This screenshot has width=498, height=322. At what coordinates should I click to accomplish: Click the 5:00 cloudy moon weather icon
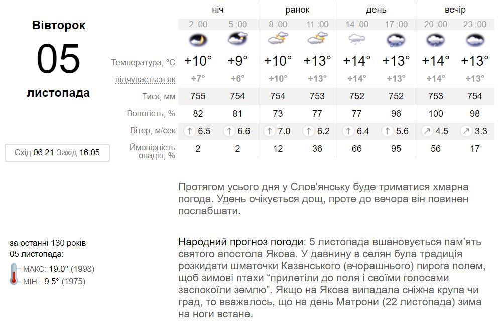point(237,39)
